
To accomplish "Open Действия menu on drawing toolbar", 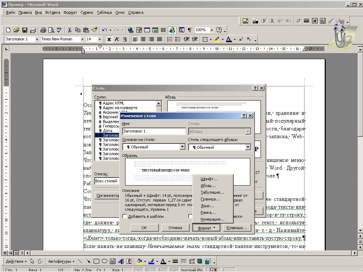I will pos(16,261).
